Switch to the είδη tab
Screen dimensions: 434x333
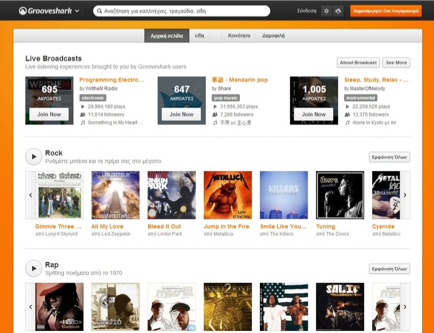point(199,36)
